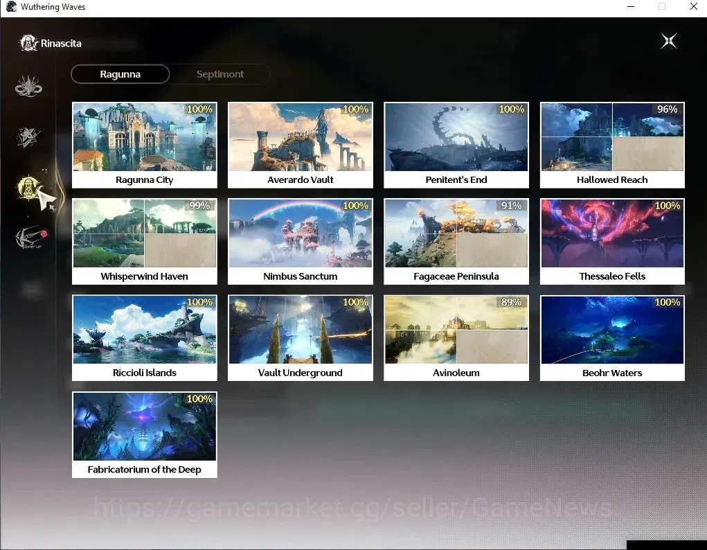Screen dimensions: 707x550
Task: Open the Averardo Vault area card
Action: click(301, 145)
